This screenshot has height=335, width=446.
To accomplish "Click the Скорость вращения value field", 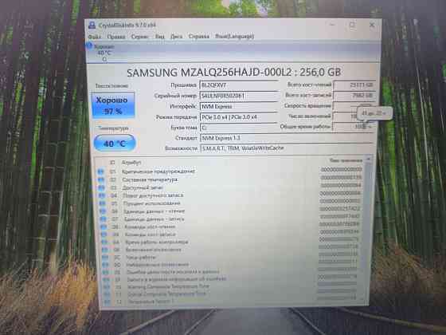I will coord(354,105).
